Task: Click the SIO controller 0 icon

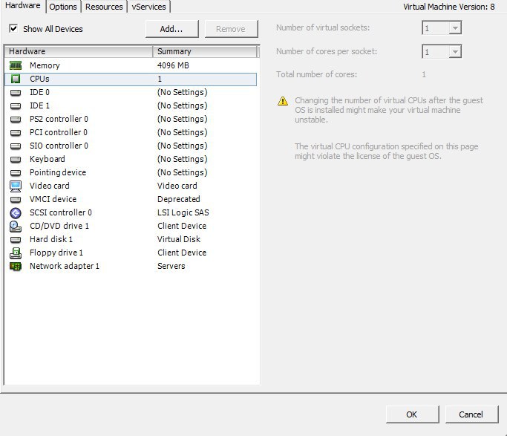Action: 16,146
